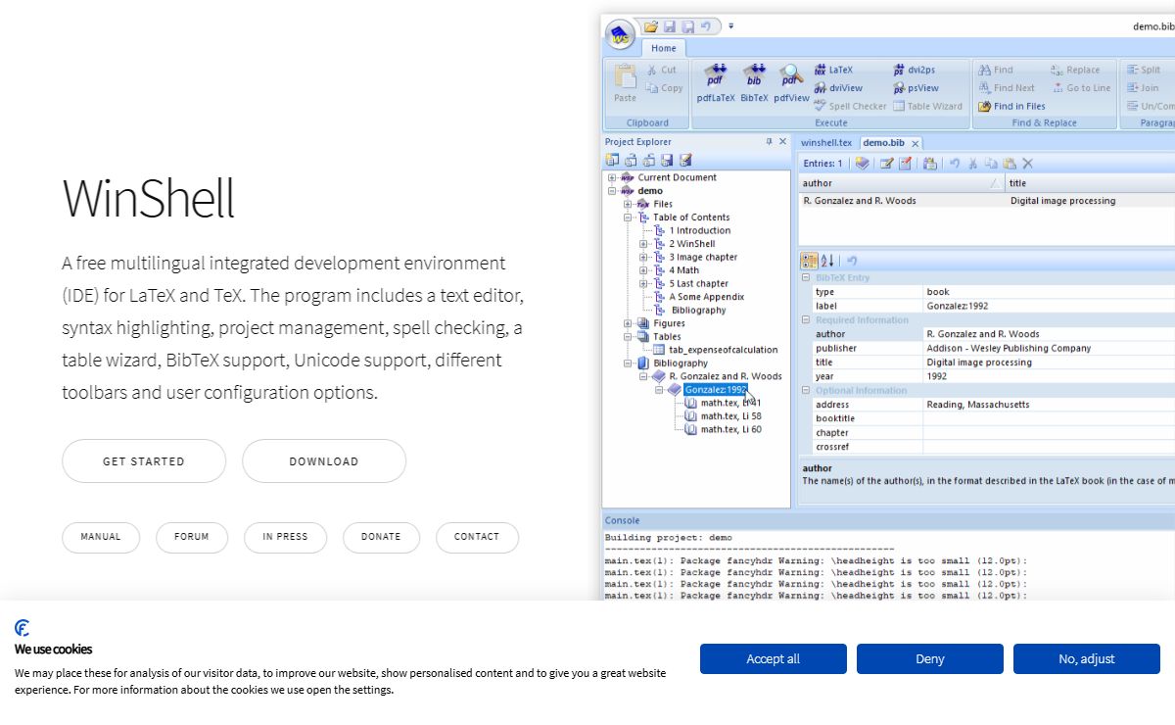This screenshot has width=1175, height=725.
Task: Expand the Current Document node
Action: click(x=612, y=178)
